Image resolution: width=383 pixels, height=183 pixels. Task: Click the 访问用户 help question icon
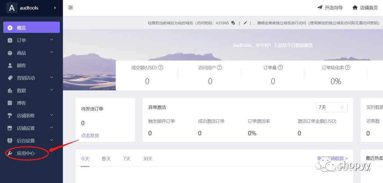220,68
